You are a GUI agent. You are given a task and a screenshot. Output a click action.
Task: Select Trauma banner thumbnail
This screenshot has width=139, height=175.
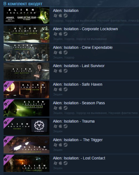(x=26, y=126)
